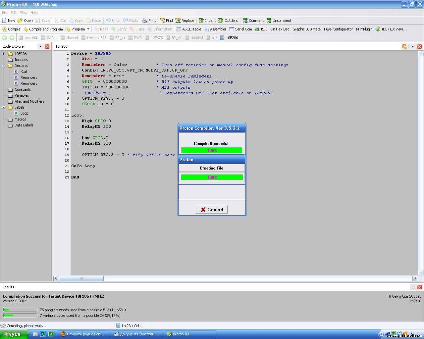Image resolution: width=424 pixels, height=339 pixels.
Task: Open the editor pane dropdown arrow
Action: (x=413, y=46)
